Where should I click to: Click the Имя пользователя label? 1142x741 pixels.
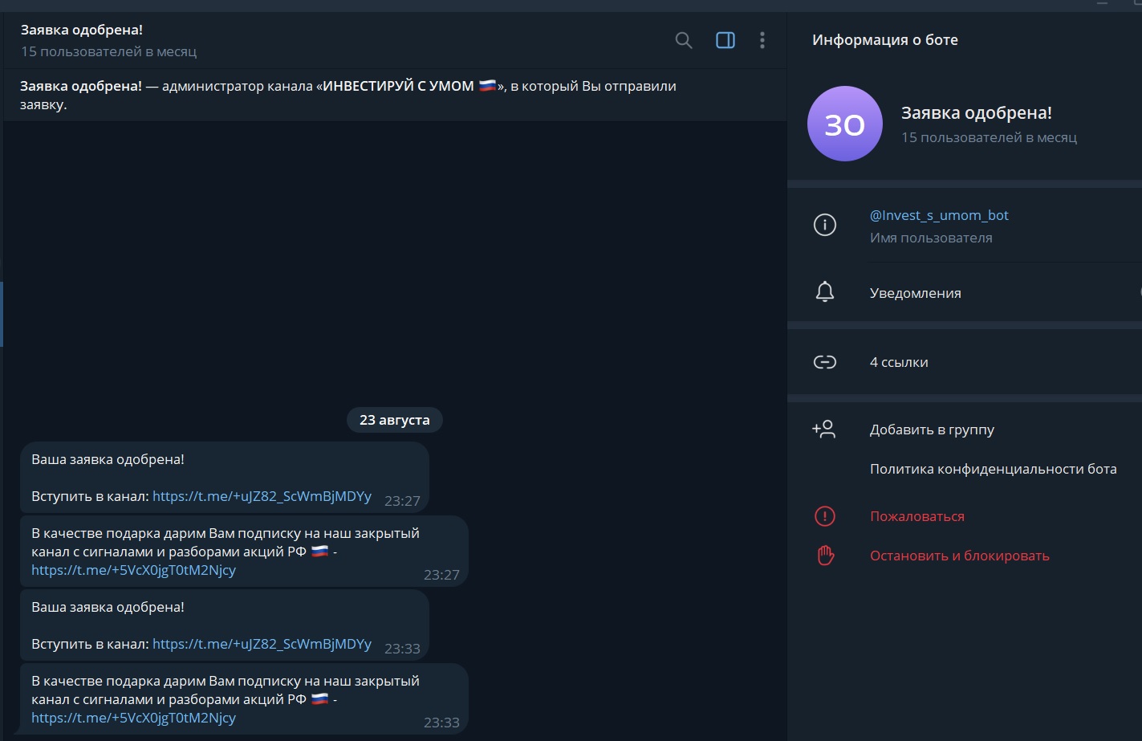point(931,238)
